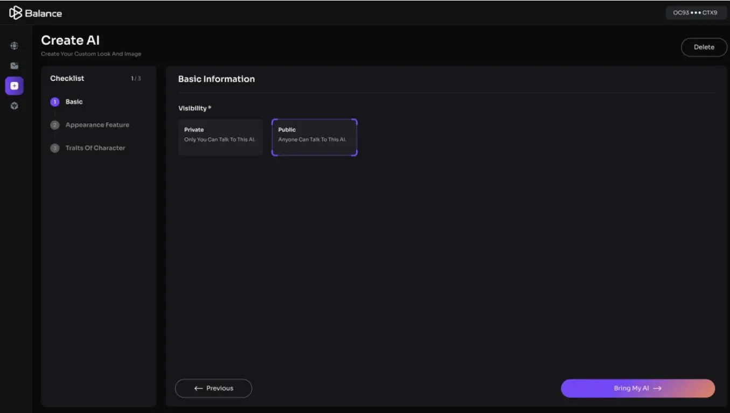Screen dimensions: 730x413
Task: Switch to the Basic step
Action: click(x=74, y=101)
